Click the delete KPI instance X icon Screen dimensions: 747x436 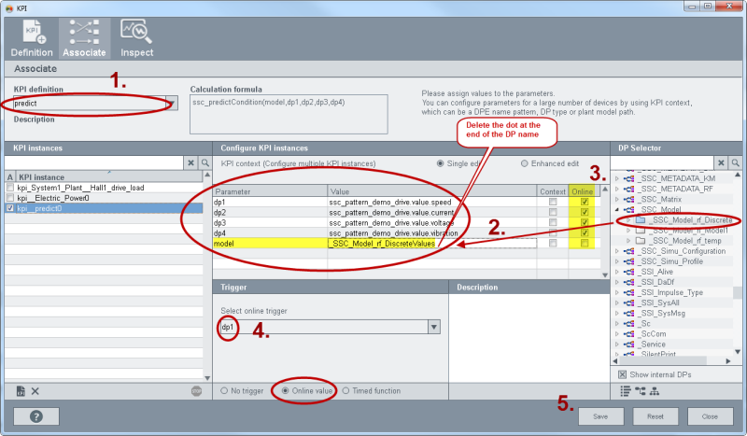click(x=35, y=390)
